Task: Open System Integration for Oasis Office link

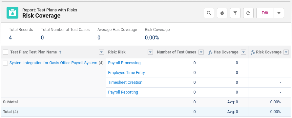Action: pyautogui.click(x=53, y=63)
